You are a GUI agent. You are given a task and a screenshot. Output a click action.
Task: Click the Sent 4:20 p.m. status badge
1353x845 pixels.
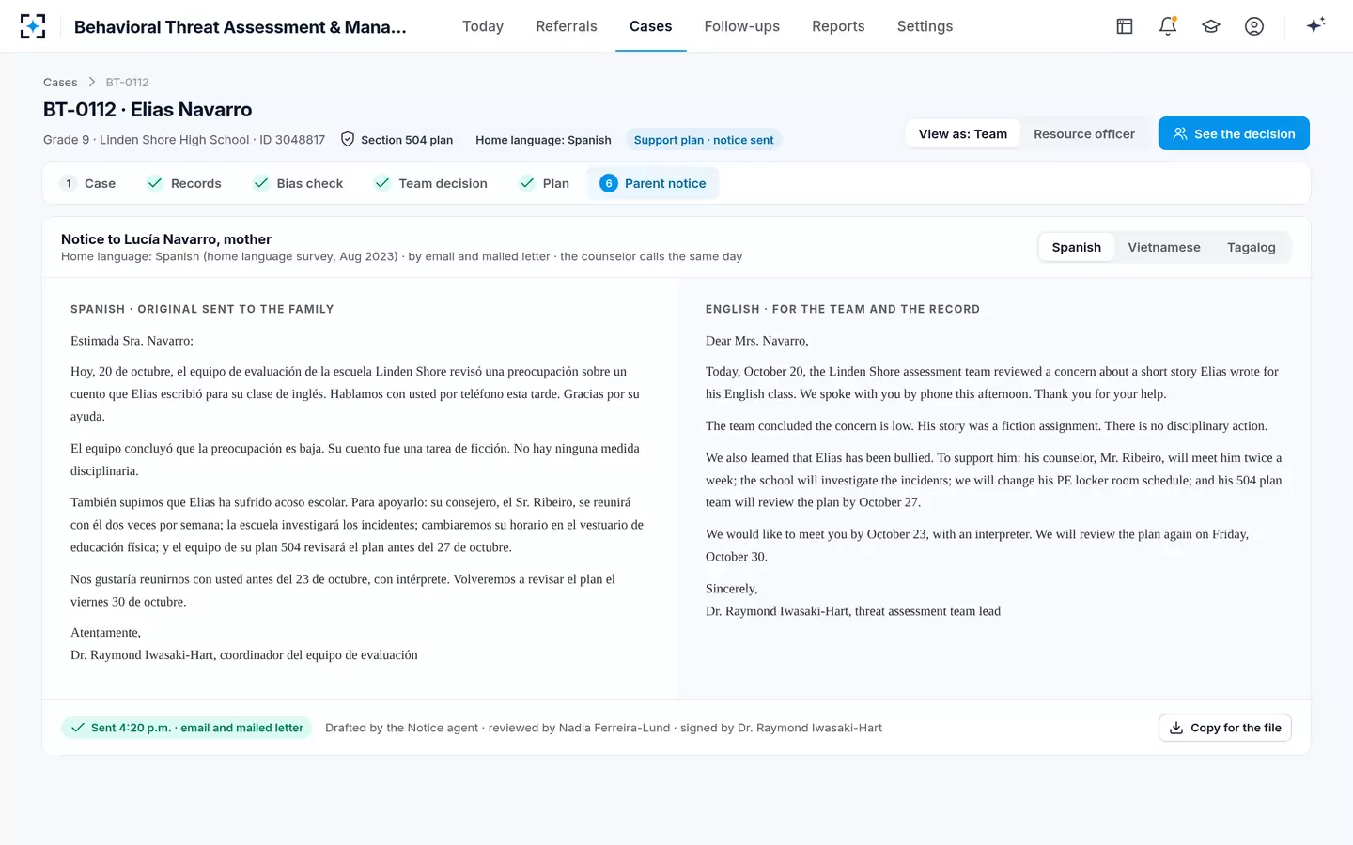point(186,728)
